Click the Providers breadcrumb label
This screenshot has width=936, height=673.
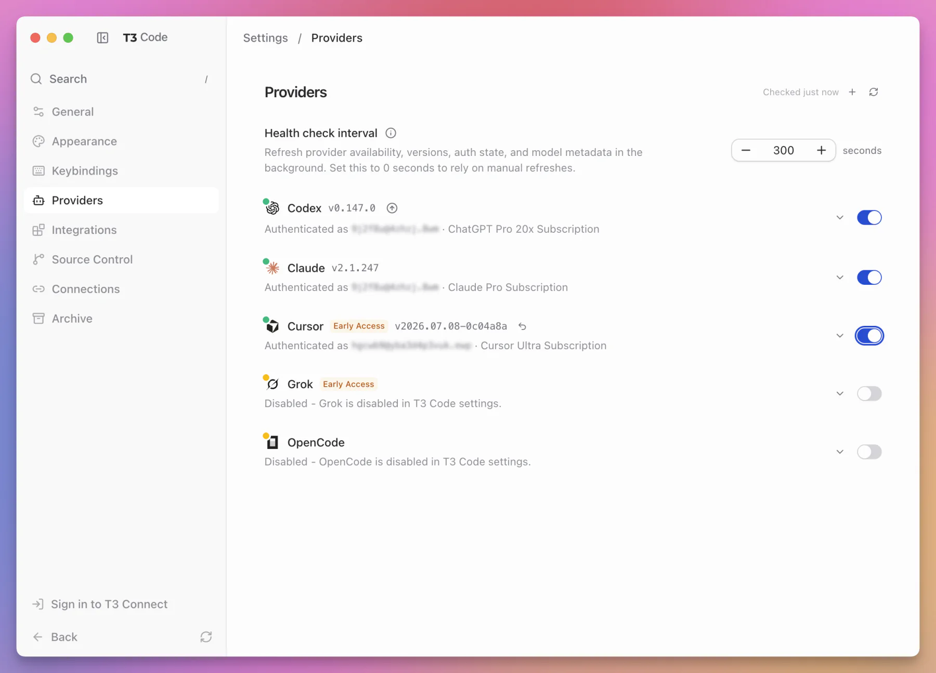[337, 38]
